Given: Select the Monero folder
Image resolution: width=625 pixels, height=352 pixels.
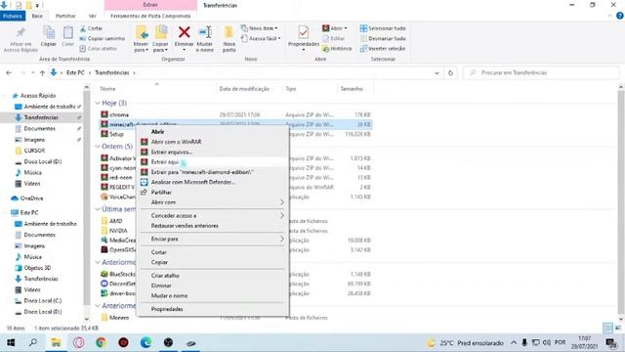Looking at the screenshot, I should [119, 318].
